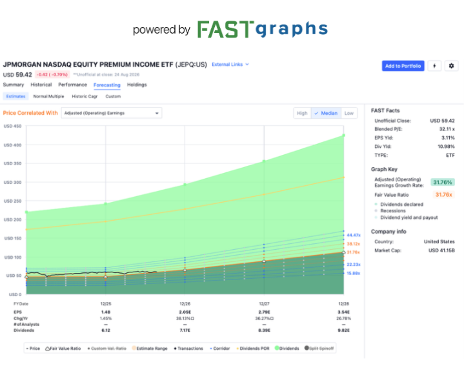Click the 12/28 dividends value 9.82E

[x=343, y=330]
